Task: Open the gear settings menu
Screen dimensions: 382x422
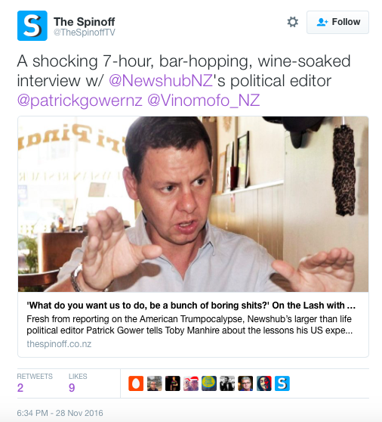Action: click(293, 22)
